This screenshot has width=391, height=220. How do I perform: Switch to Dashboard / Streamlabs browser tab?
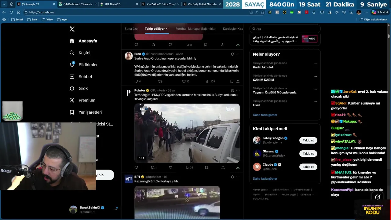pos(77,4)
